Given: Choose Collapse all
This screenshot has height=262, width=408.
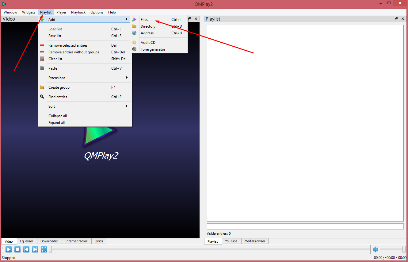Looking at the screenshot, I should [85, 116].
